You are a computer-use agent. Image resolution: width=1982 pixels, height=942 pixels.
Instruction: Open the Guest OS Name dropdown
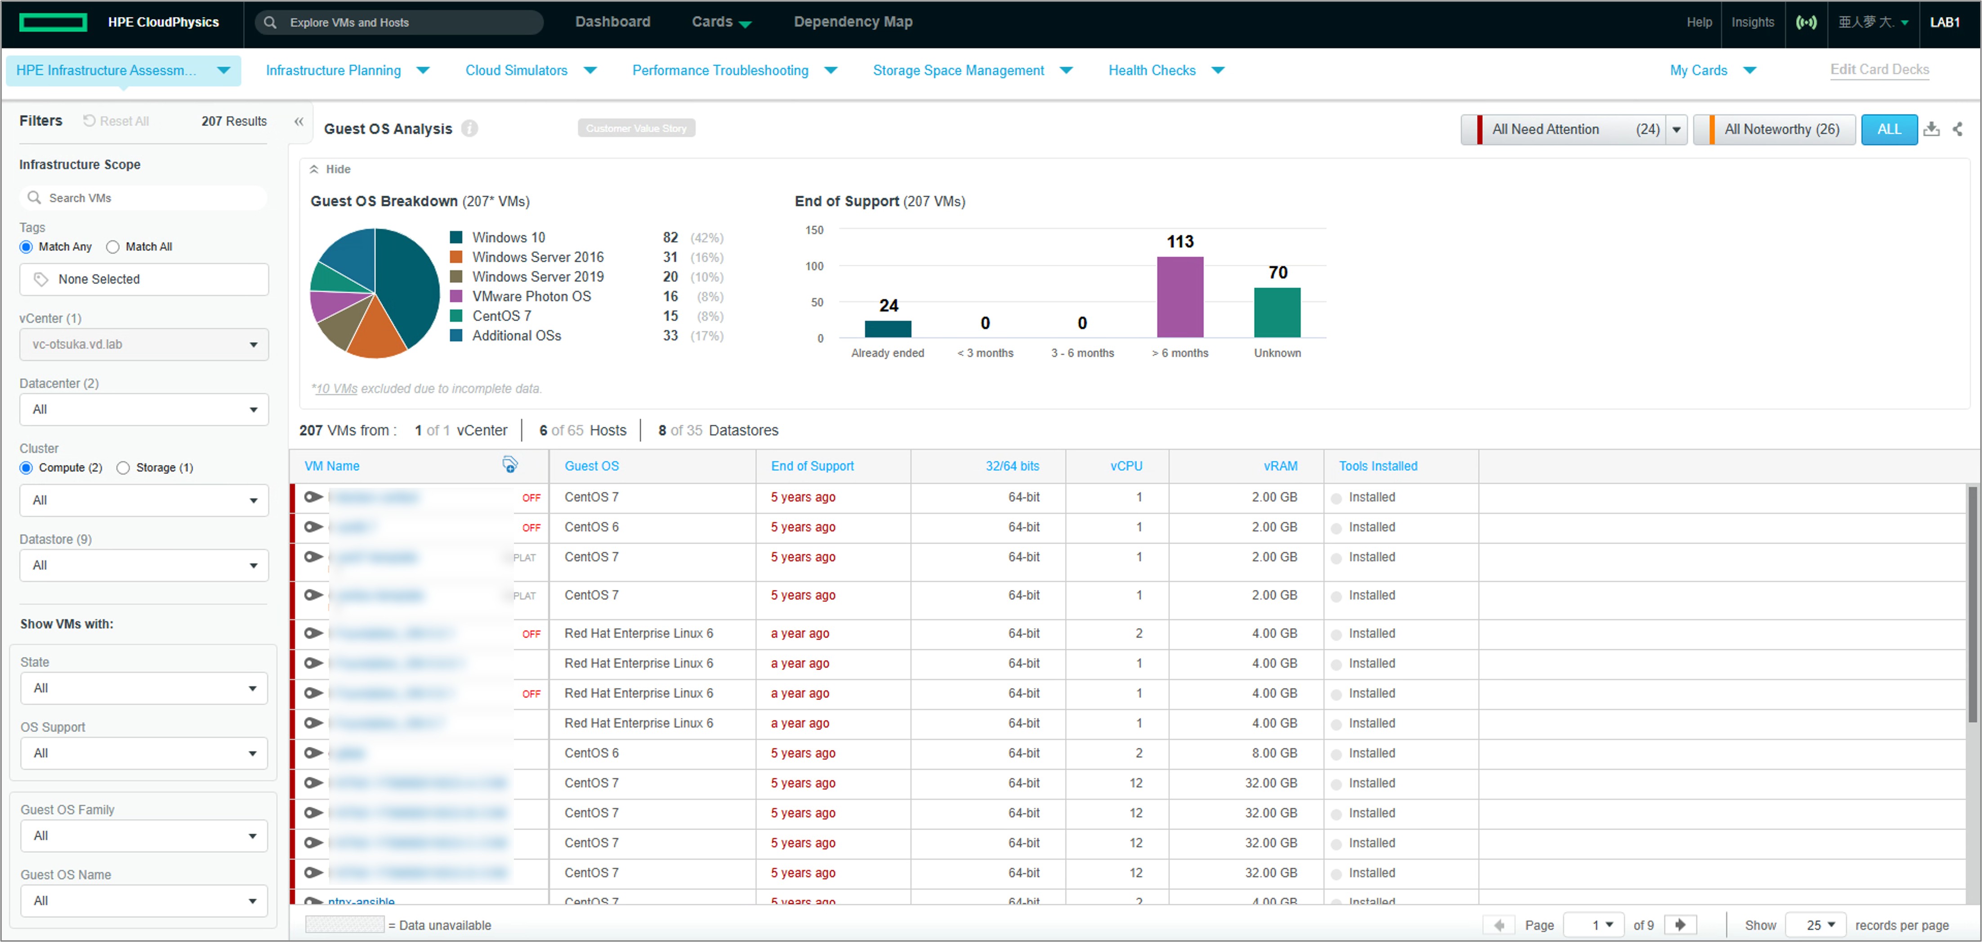click(144, 901)
